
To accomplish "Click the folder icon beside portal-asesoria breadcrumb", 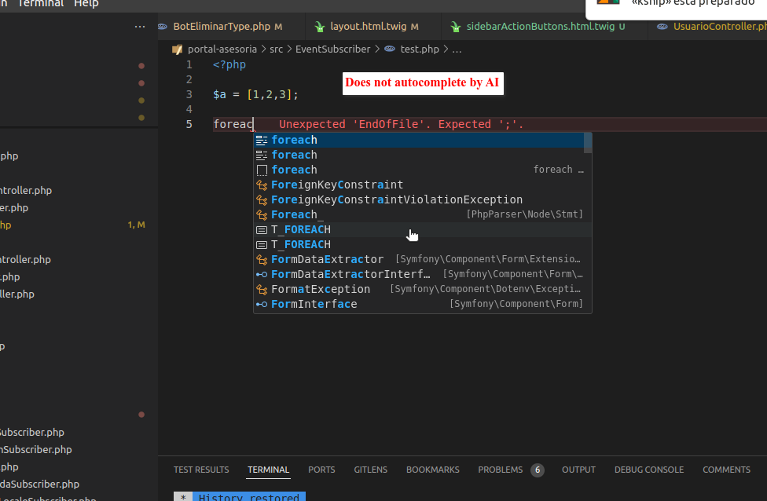I will [177, 49].
